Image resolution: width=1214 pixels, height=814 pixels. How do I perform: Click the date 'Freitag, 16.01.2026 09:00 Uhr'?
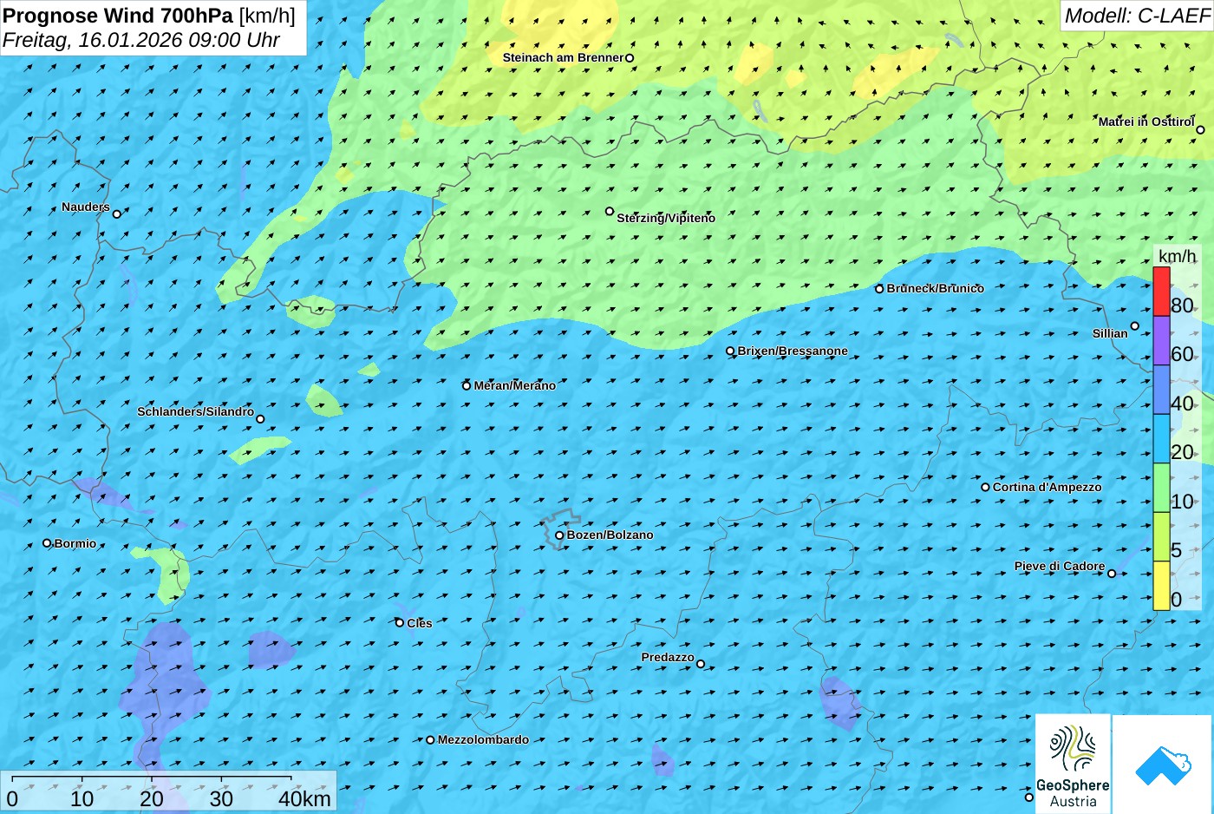[141, 40]
